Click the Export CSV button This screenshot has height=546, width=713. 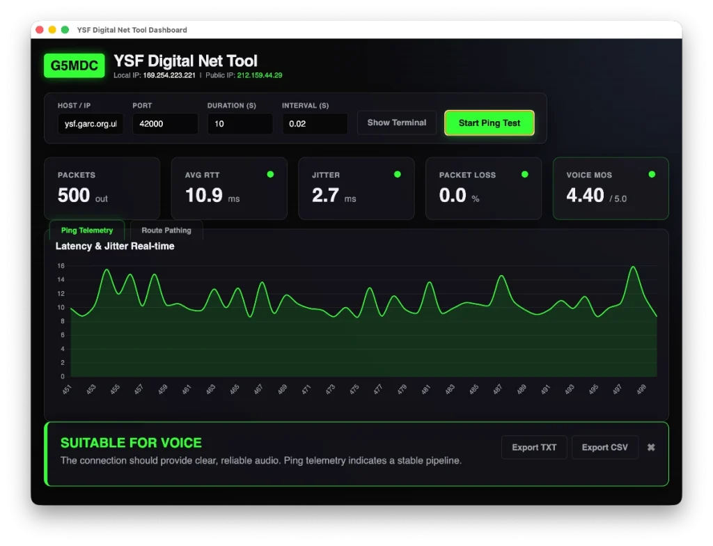[604, 447]
